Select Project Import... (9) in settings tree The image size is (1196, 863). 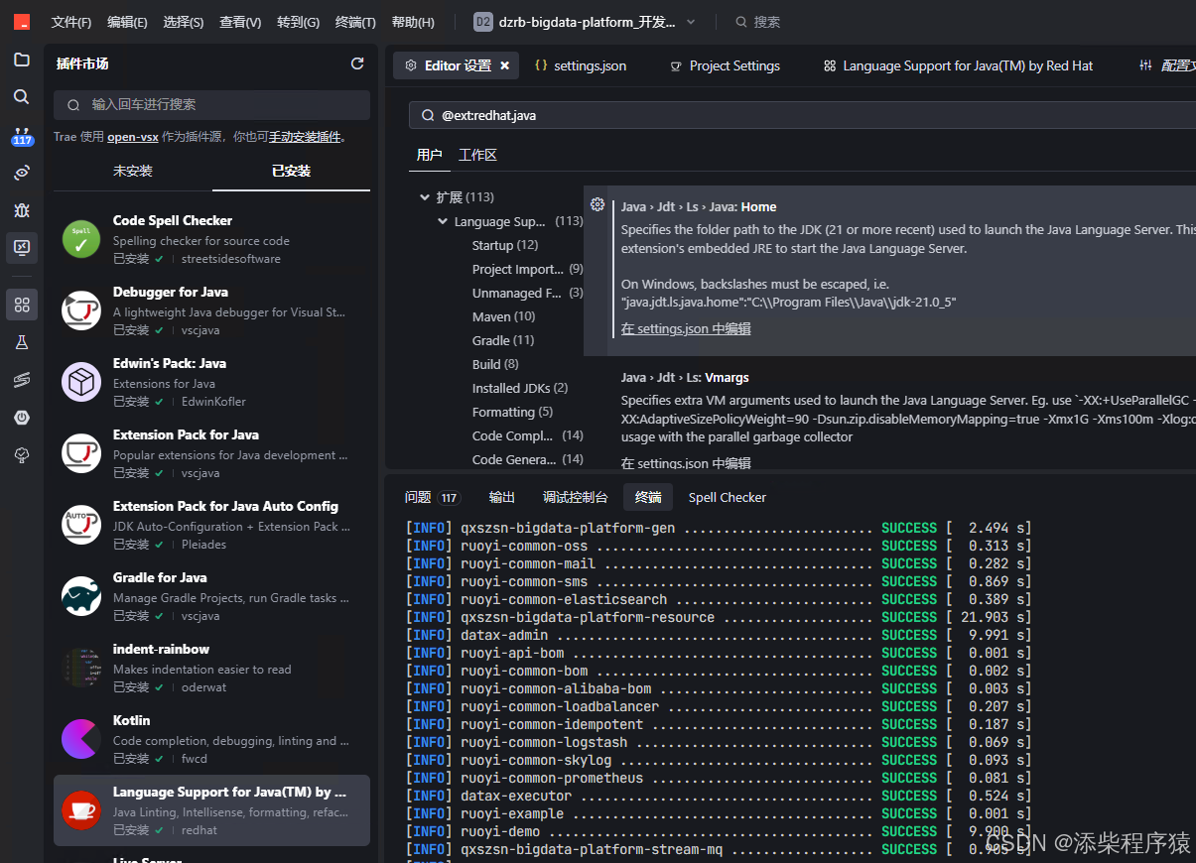coord(528,269)
